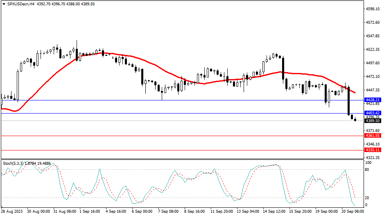Click the black 4389.50 current price label
Viewport: 382px width, 216px height.
[x=373, y=121]
